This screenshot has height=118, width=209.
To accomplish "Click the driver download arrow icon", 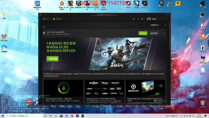I will click(44, 33).
